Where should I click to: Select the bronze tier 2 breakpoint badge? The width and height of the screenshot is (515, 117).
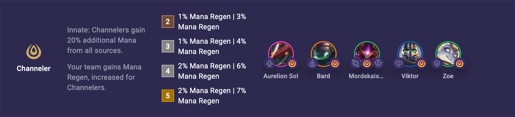click(x=168, y=22)
